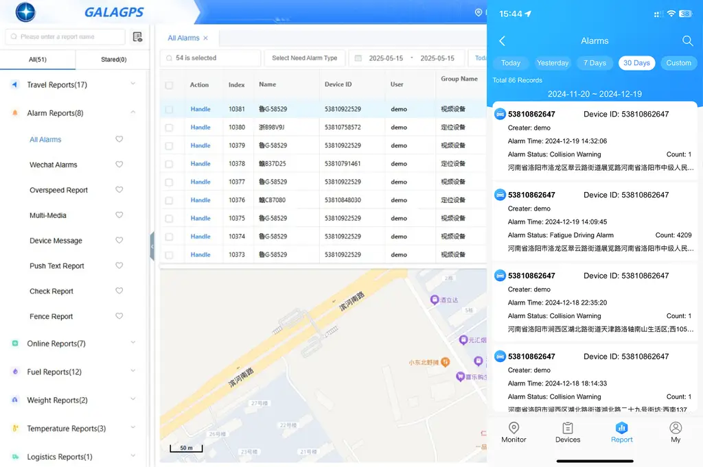Screen dimensions: 703x467
Task: Open the Devices tab icon
Action: [568, 428]
